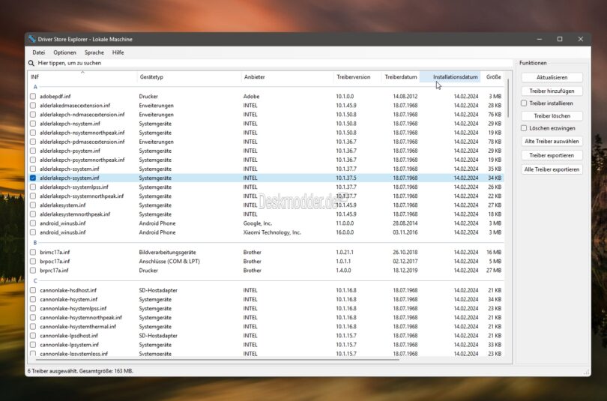Sort by the Installationsdatum column header
Screen dimensions: 607x401
454,77
